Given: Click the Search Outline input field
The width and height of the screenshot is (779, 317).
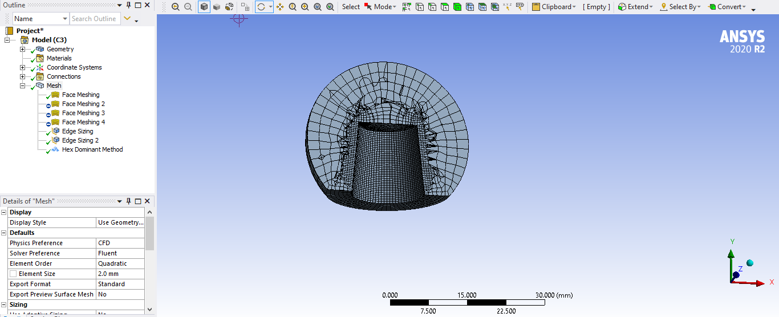Looking at the screenshot, I should [95, 18].
